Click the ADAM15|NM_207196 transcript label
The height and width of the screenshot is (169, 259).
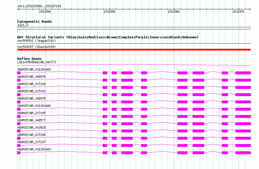[x=31, y=135]
